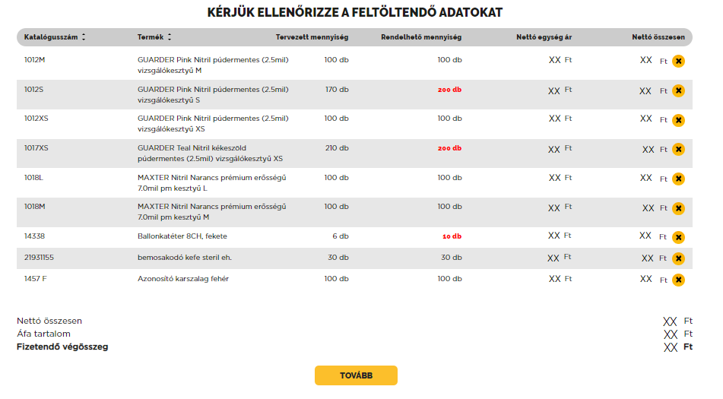
Task: Click the red 10 db quantity for Ballonkatéter
Action: tap(452, 236)
